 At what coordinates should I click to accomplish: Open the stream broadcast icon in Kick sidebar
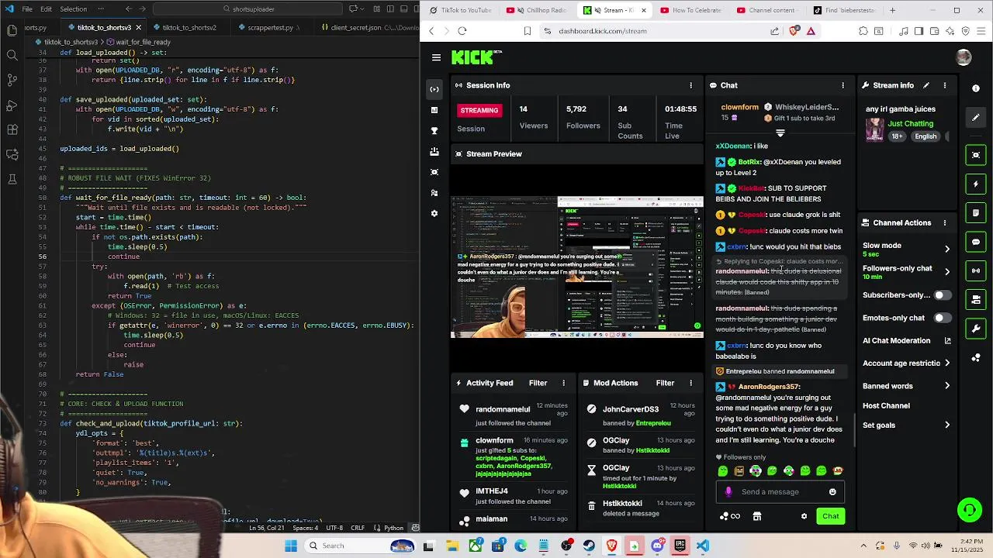tap(434, 89)
